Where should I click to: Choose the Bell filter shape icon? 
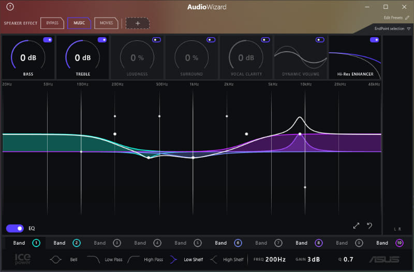[x=55, y=260]
